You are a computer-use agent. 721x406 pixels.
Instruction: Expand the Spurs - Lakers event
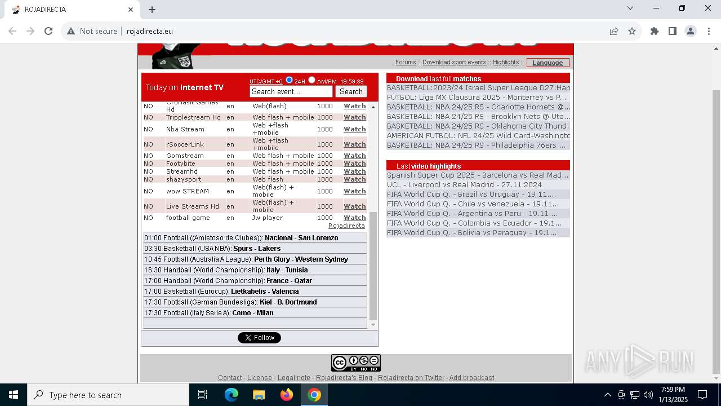tap(255, 249)
